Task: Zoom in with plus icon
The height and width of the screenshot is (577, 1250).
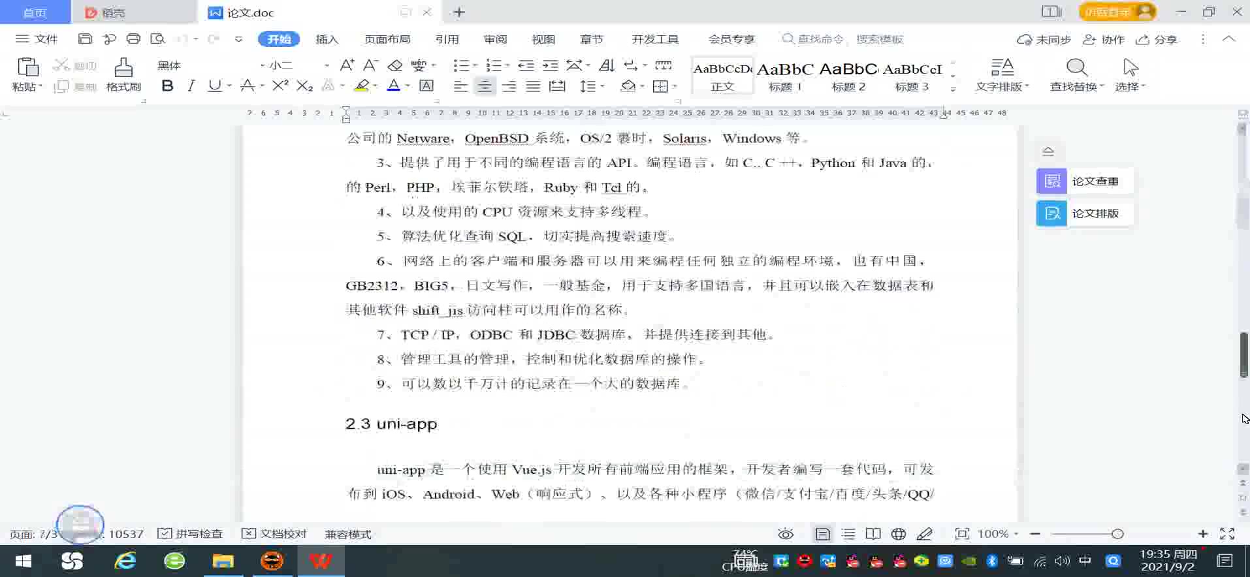Action: coord(1202,534)
